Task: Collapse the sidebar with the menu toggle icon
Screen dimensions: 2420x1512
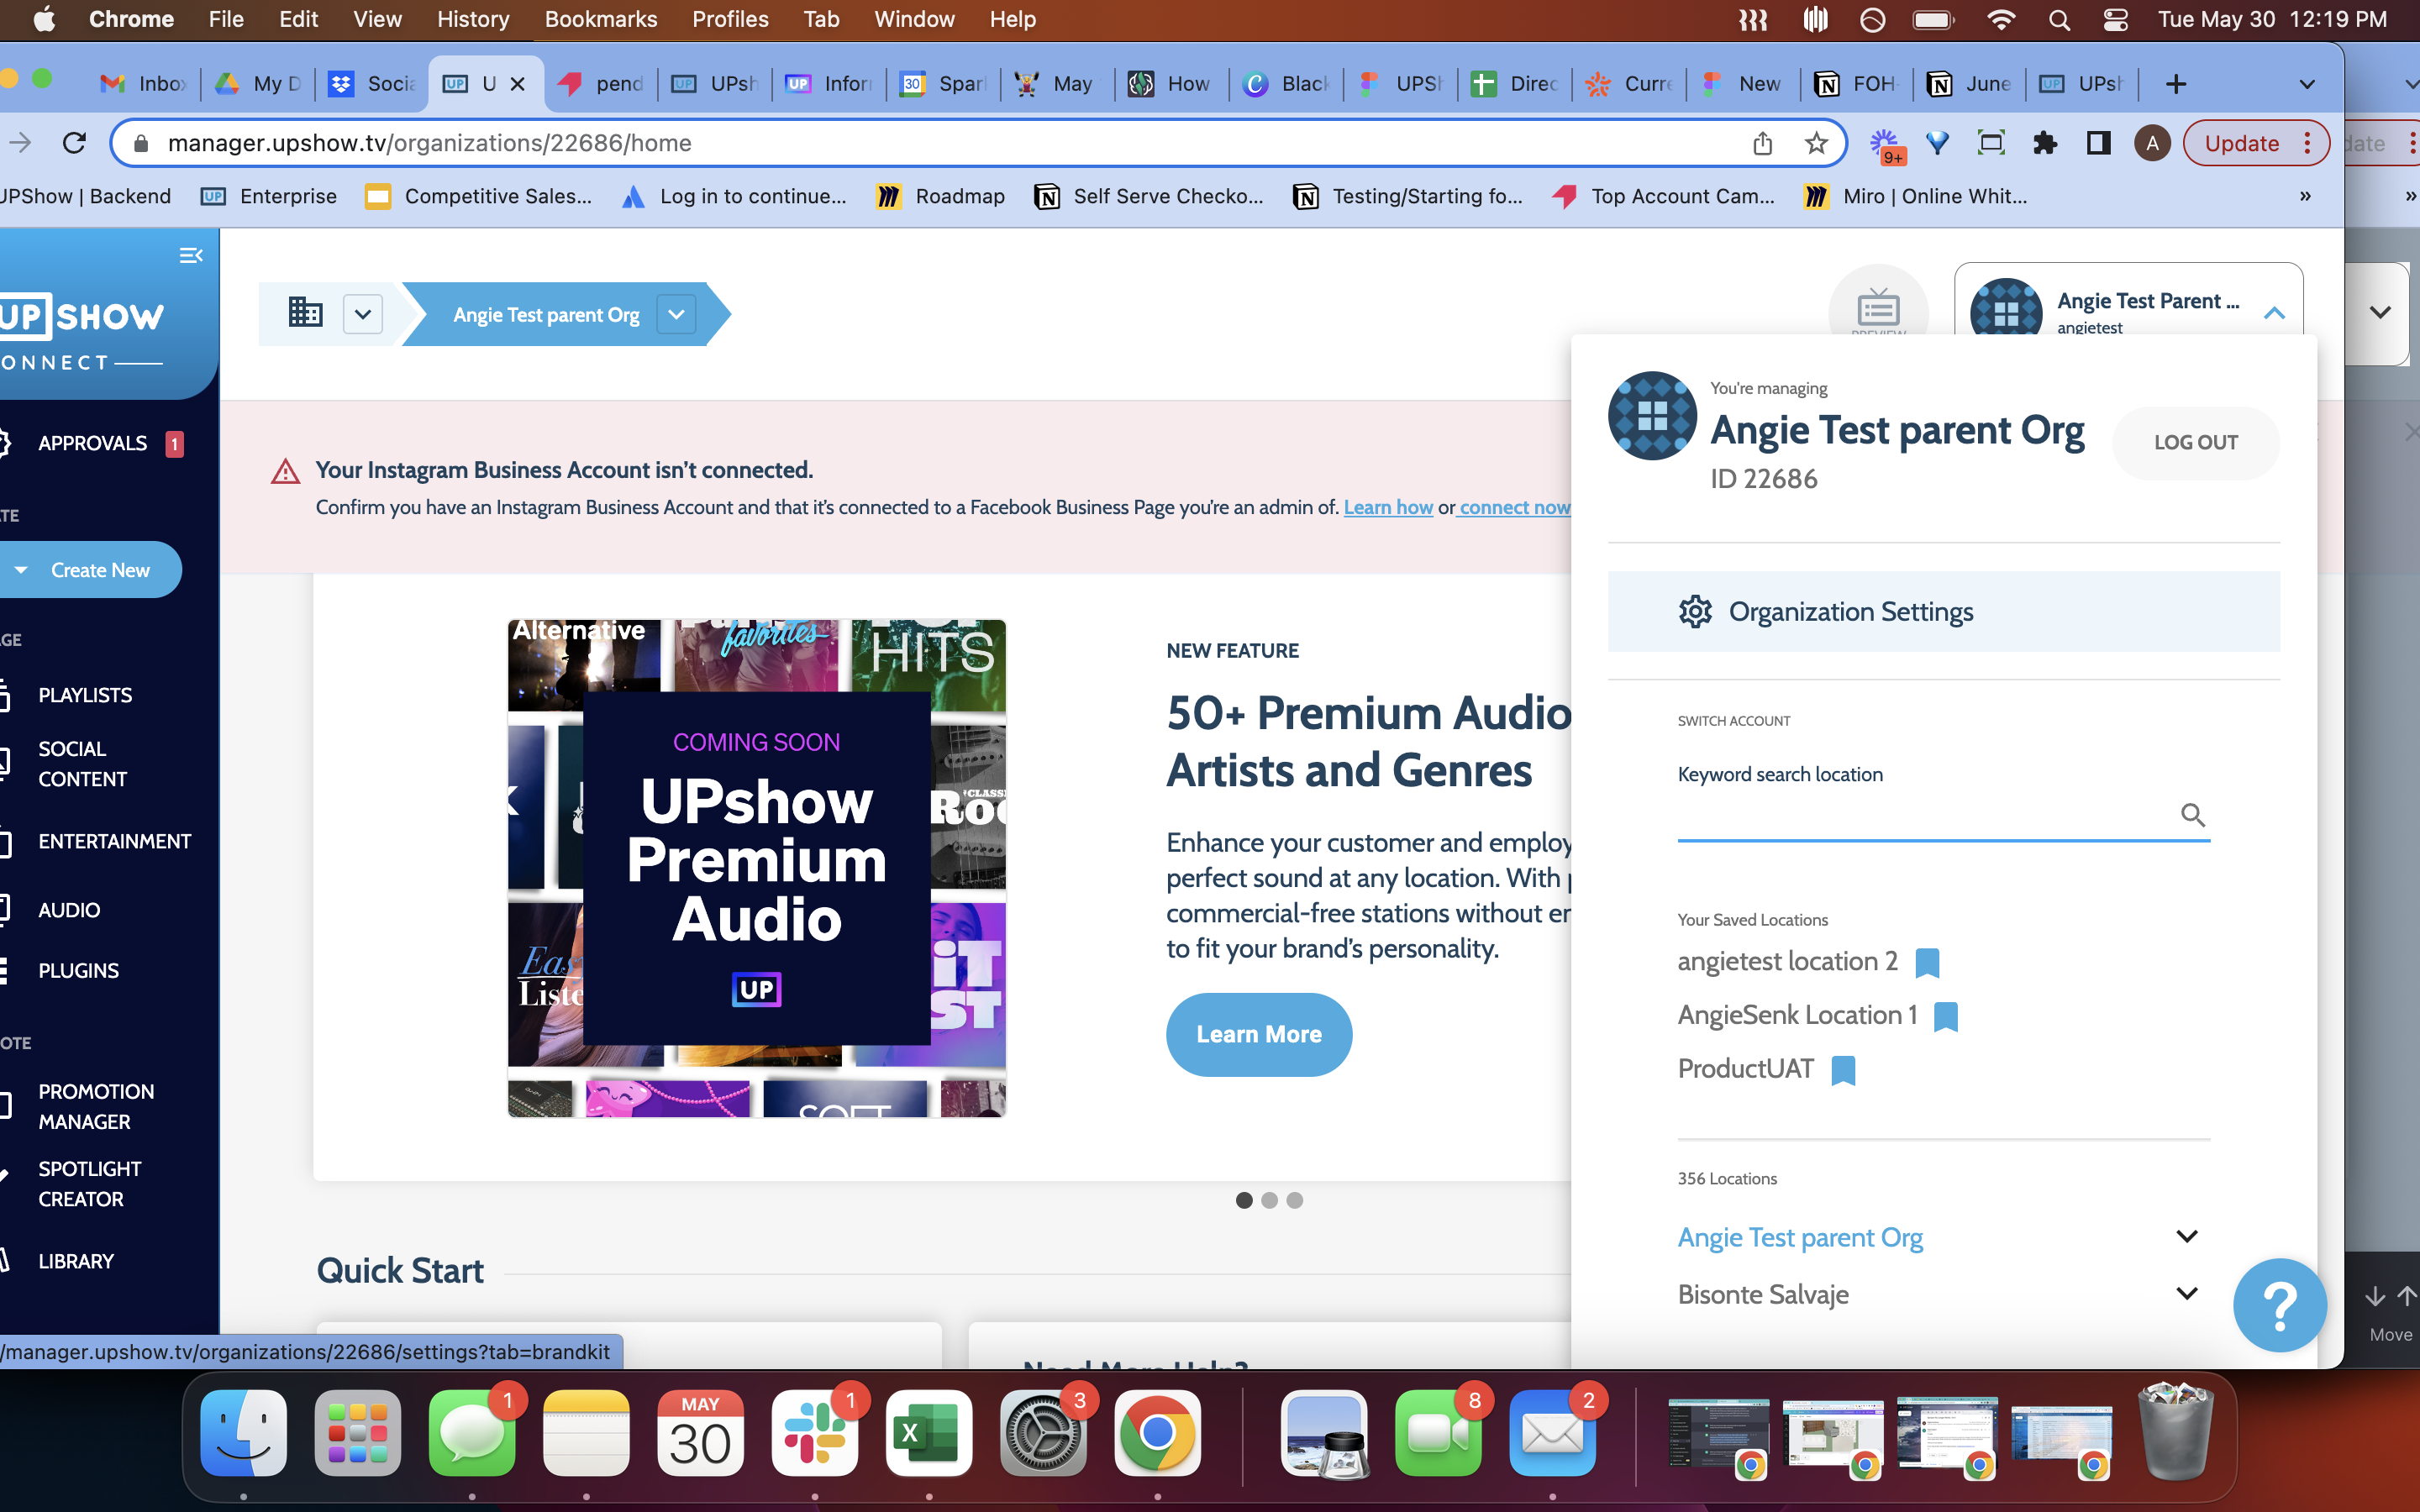Action: pos(190,255)
